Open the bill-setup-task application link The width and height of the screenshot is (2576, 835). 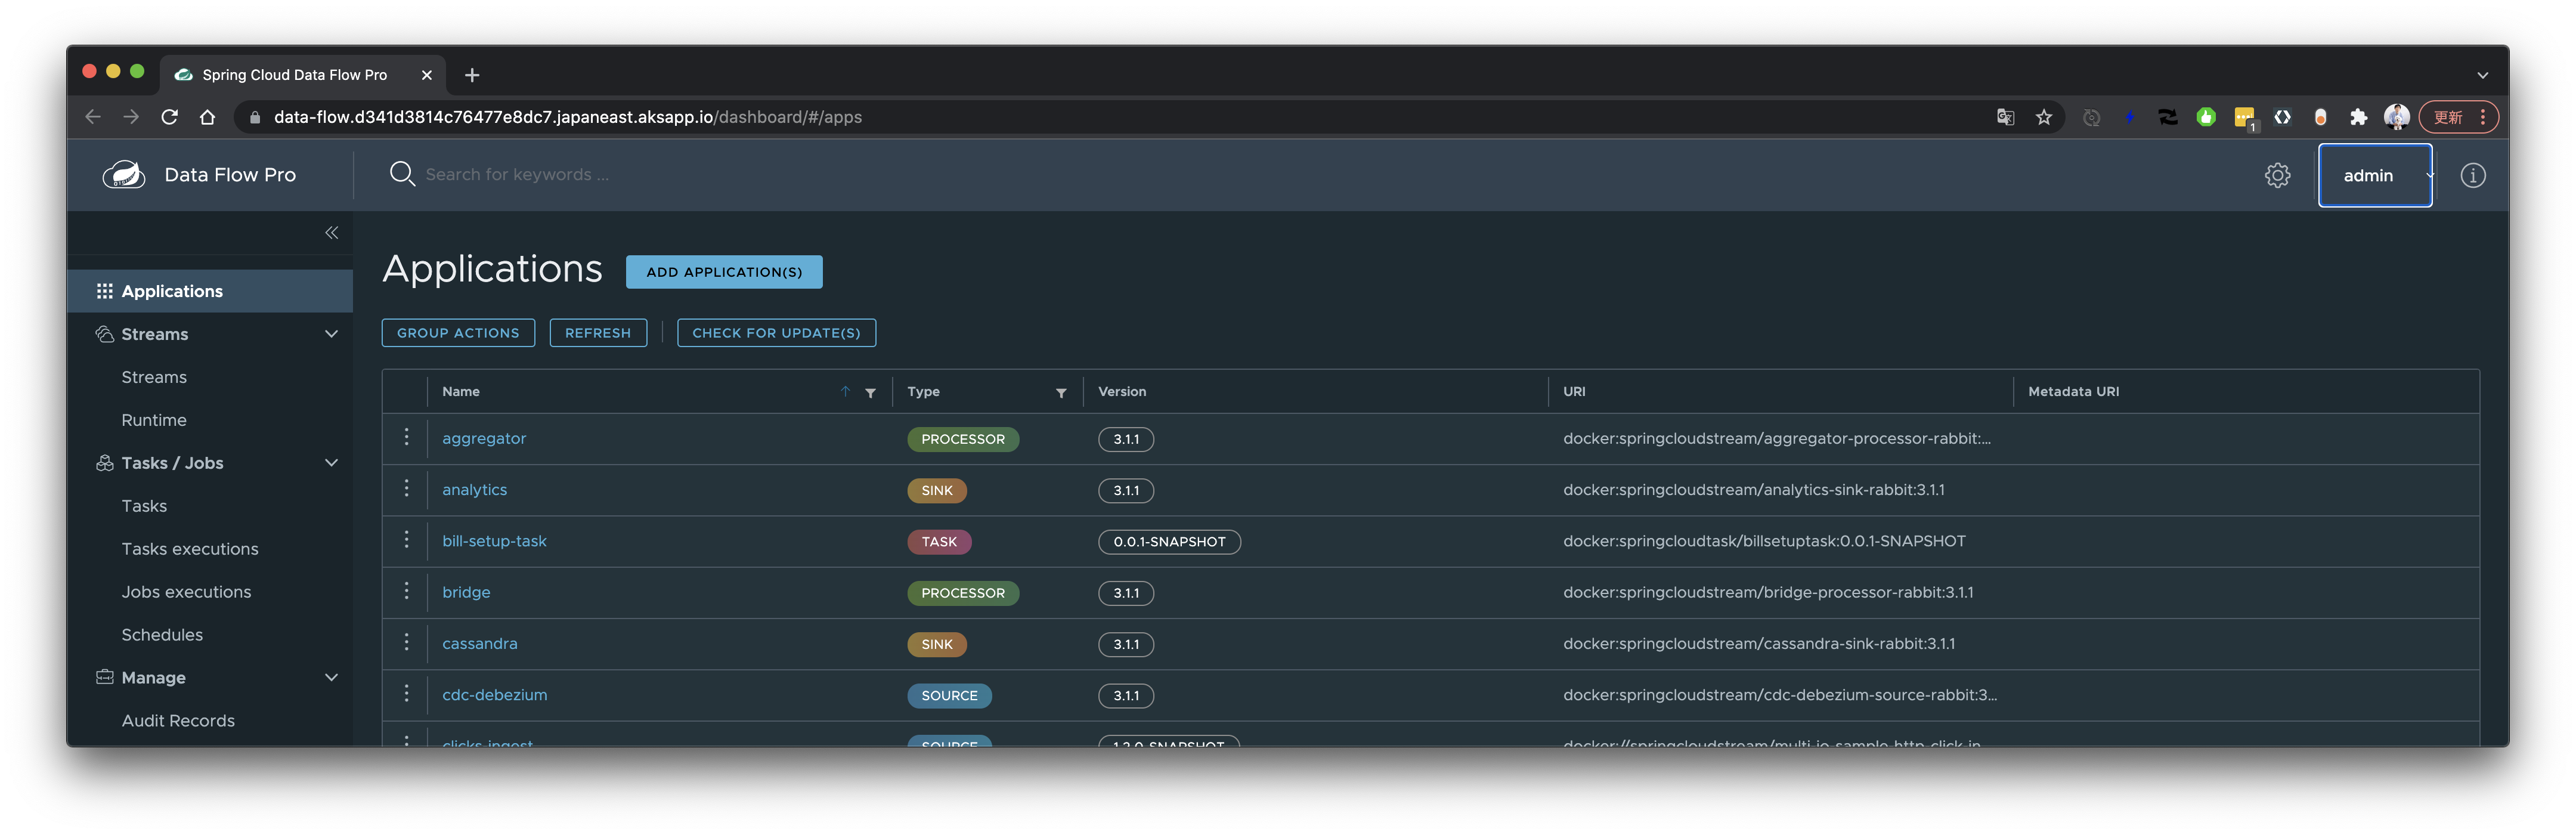[x=494, y=541]
